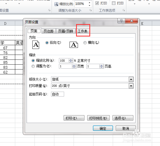This screenshot has width=160, height=146.
Task: Open the 调整为合适大小 dialog launcher
Action: coord(91,10)
